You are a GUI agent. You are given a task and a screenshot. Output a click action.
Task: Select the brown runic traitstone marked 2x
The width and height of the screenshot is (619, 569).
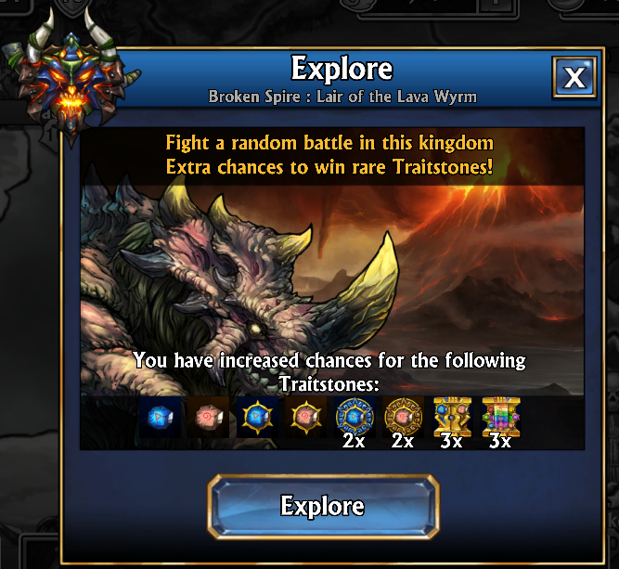click(403, 417)
